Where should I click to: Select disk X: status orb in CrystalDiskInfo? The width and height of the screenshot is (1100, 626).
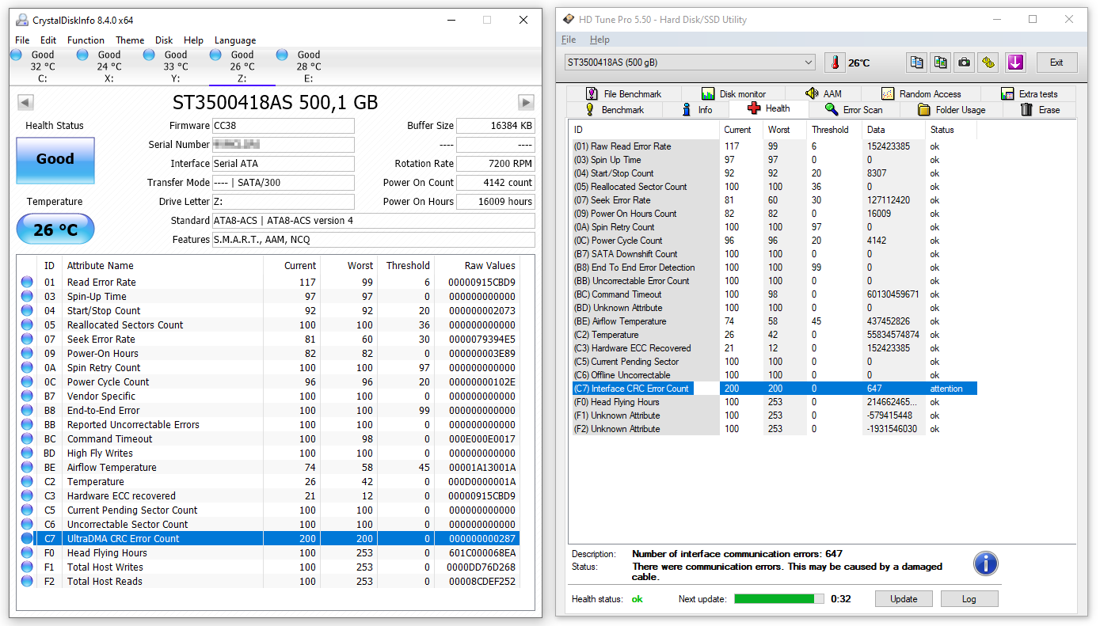pyautogui.click(x=83, y=55)
